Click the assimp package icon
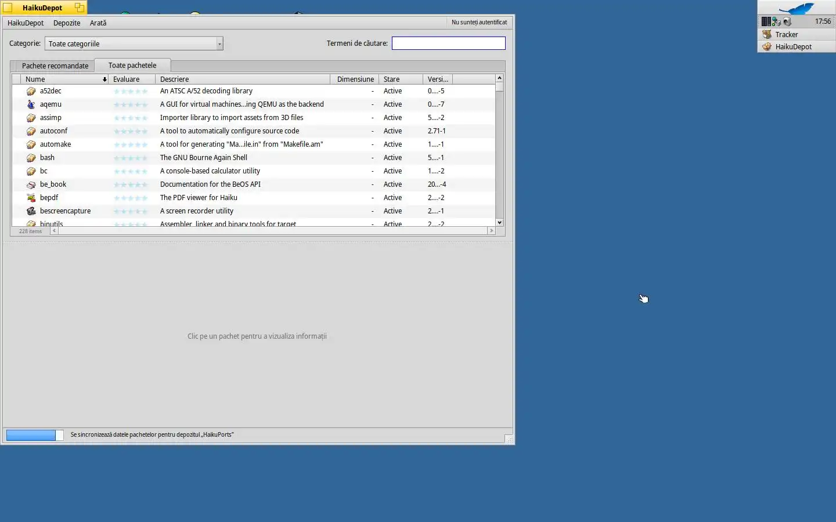836x522 pixels. click(31, 118)
